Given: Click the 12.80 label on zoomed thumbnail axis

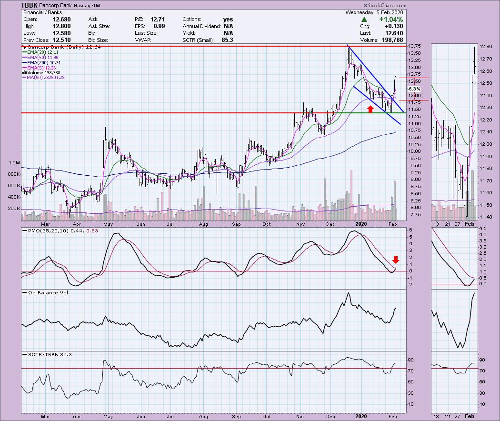Looking at the screenshot, I should coord(485,47).
